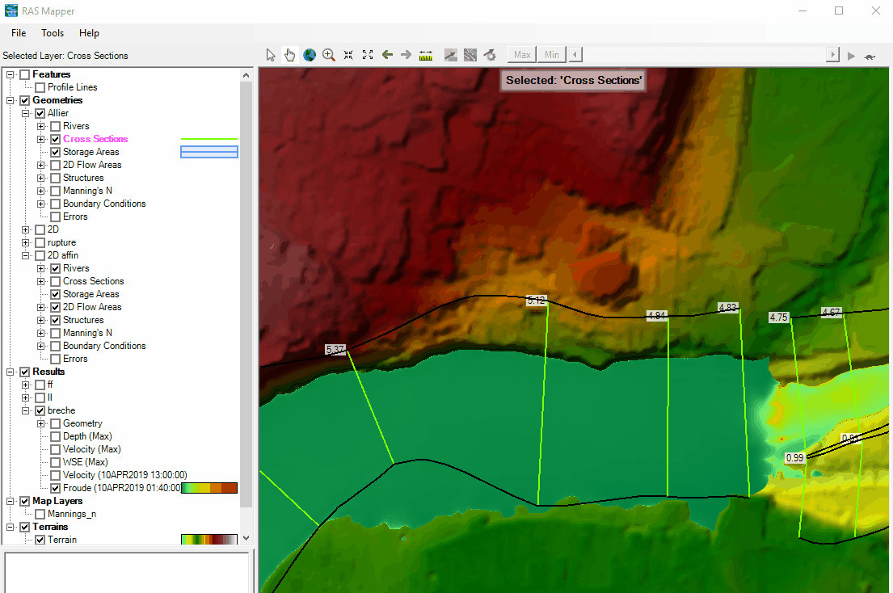Click the Froude color ramp legend
The height and width of the screenshot is (593, 893).
point(209,488)
